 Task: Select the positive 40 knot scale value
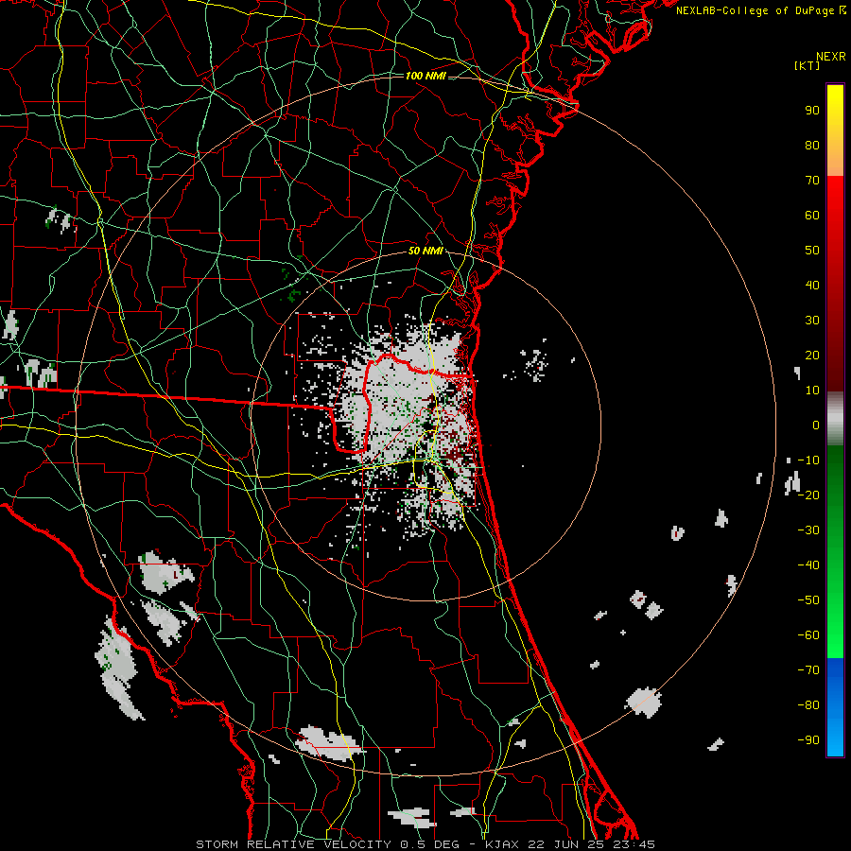(812, 285)
